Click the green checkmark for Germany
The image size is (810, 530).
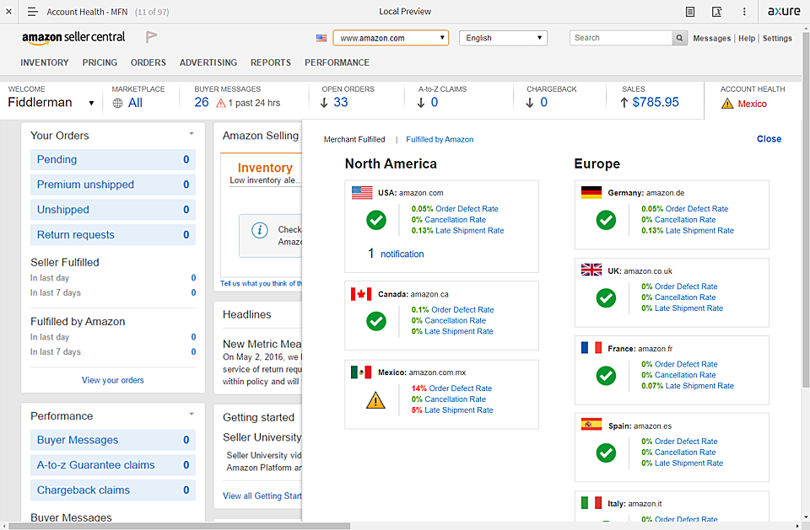[606, 220]
